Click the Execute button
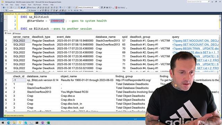Screen dimensions: 222x125 point(33,10)
